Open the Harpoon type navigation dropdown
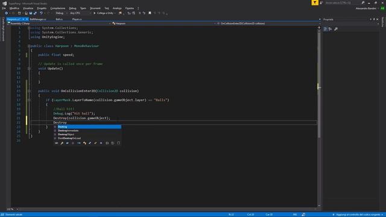Viewport: 386px width, 217px height. (x=163, y=24)
